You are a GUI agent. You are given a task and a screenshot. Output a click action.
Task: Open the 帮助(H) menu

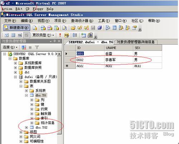pyautogui.click(x=154, y=21)
